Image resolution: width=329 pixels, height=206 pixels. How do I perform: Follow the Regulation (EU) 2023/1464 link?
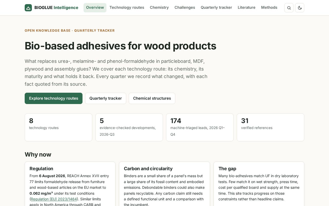(x=54, y=199)
